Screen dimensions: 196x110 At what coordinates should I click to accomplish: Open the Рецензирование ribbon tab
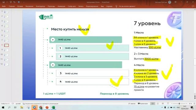pos(92,6)
